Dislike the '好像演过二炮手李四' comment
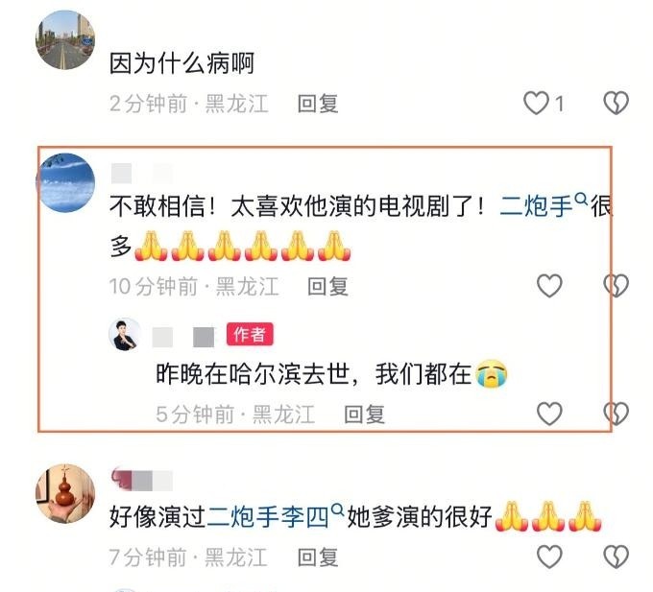The height and width of the screenshot is (592, 653). pyautogui.click(x=616, y=556)
